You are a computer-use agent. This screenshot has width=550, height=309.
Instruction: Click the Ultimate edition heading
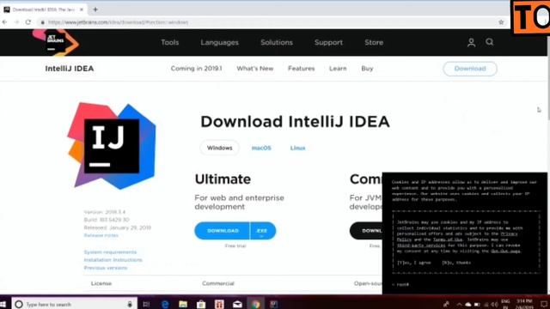coord(223,179)
